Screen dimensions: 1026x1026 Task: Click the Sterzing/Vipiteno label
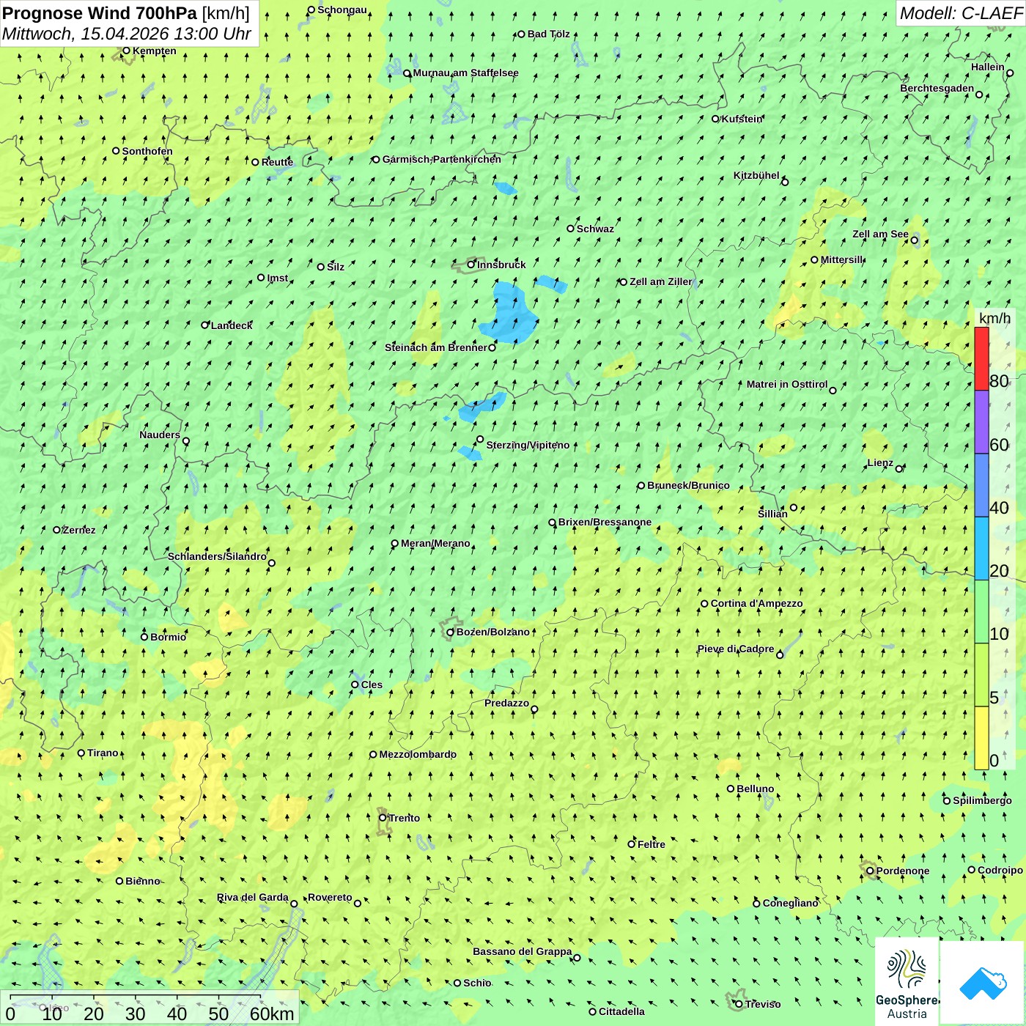pos(528,445)
